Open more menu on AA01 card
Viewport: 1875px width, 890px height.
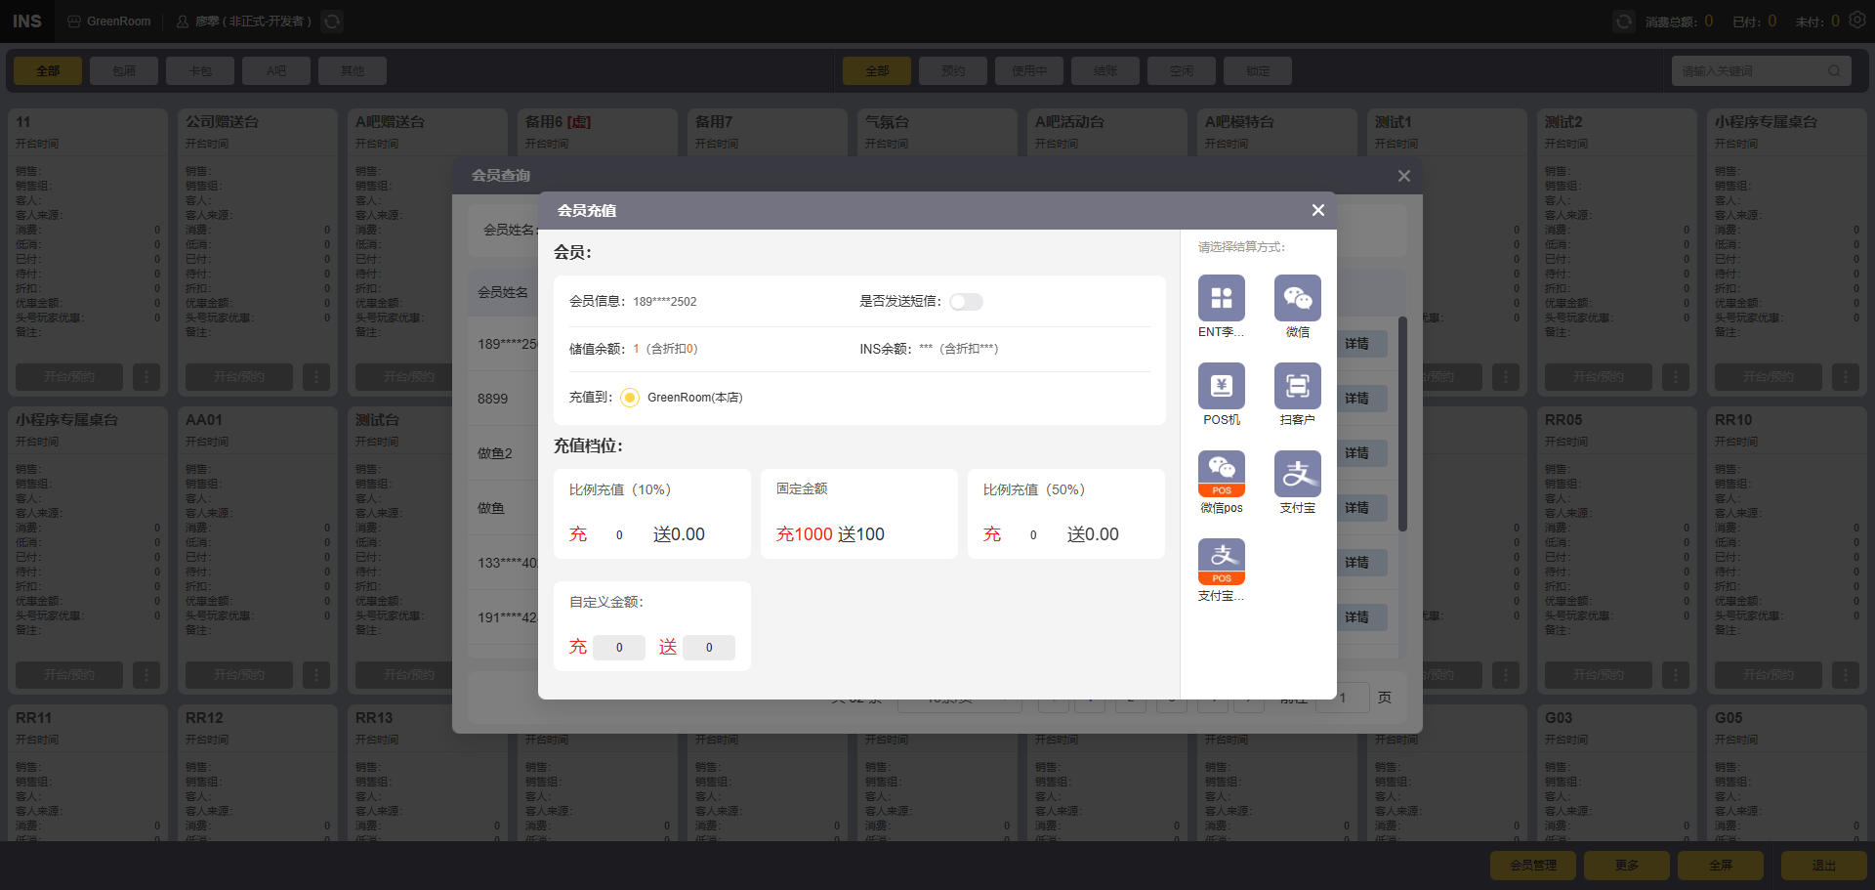(316, 674)
